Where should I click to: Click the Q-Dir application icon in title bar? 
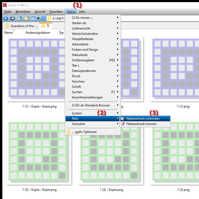pyautogui.click(x=5, y=5)
